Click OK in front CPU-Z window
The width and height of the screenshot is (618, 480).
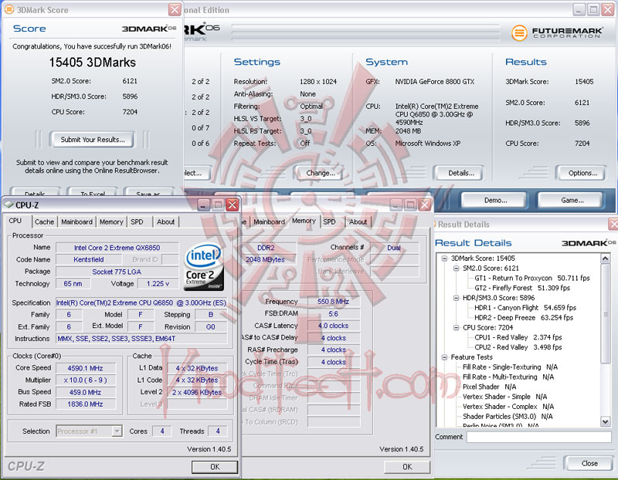point(215,467)
